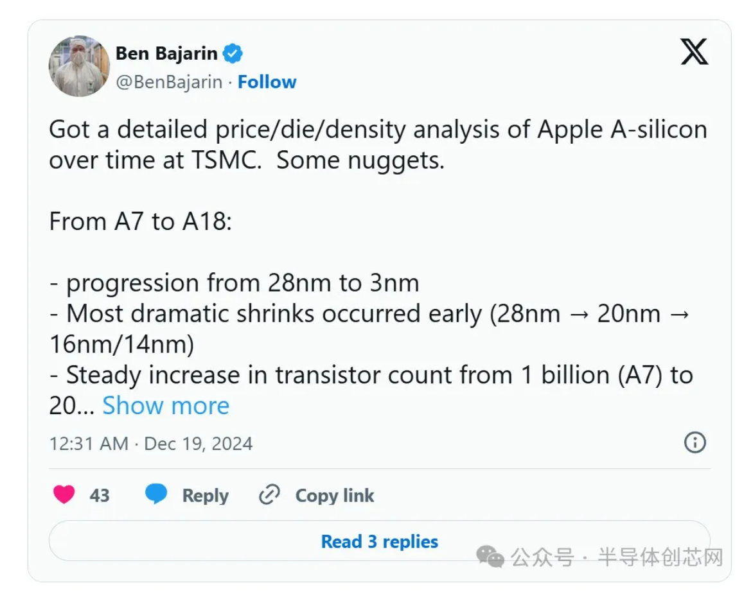Follow the @BenBajarin account
This screenshot has width=744, height=592.
pos(267,82)
